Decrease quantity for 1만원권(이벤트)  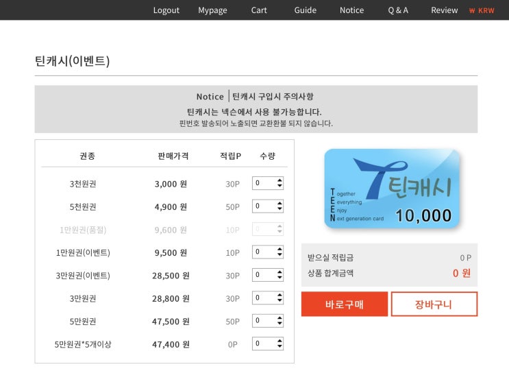click(280, 255)
